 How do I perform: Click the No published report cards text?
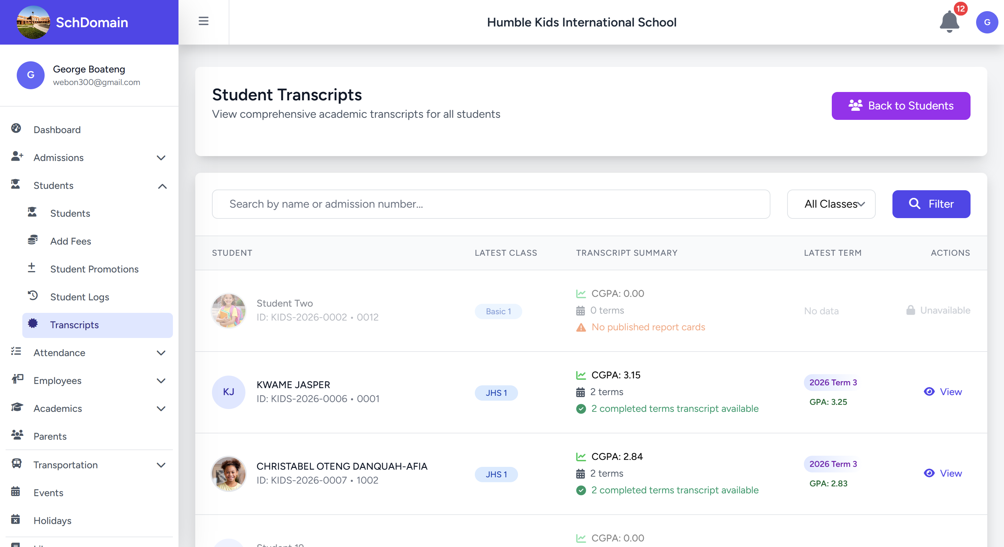point(648,327)
